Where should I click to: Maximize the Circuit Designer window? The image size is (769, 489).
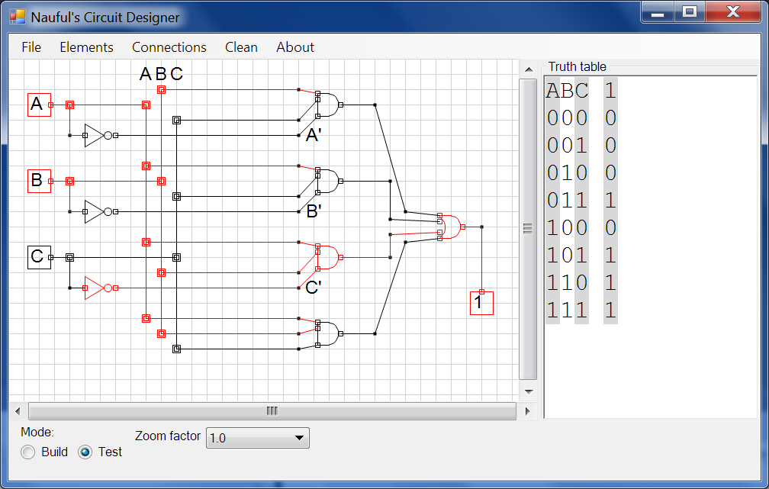(x=690, y=11)
